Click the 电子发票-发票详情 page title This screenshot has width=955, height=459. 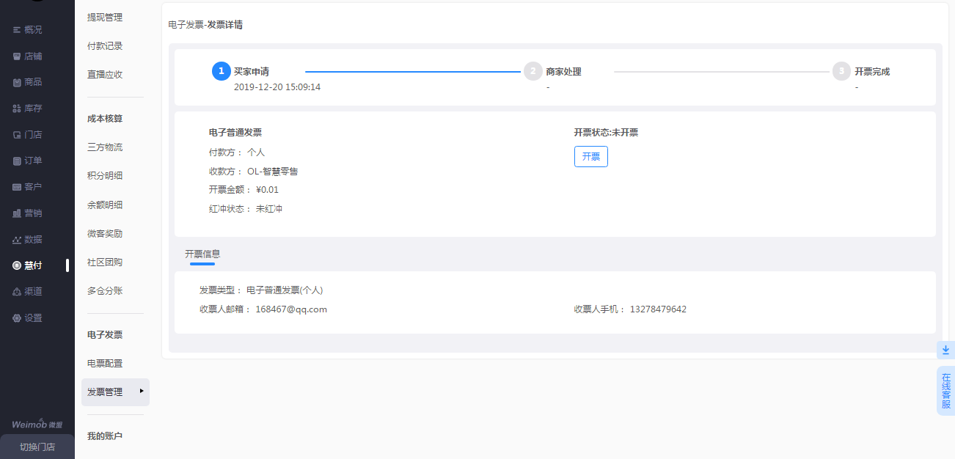point(205,25)
